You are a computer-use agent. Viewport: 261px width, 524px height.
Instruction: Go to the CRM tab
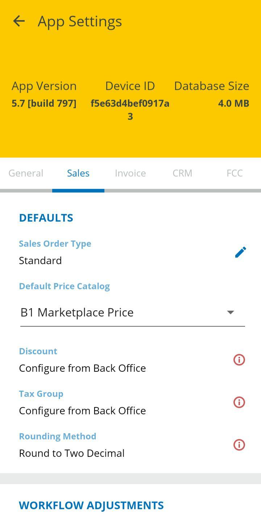pos(182,173)
